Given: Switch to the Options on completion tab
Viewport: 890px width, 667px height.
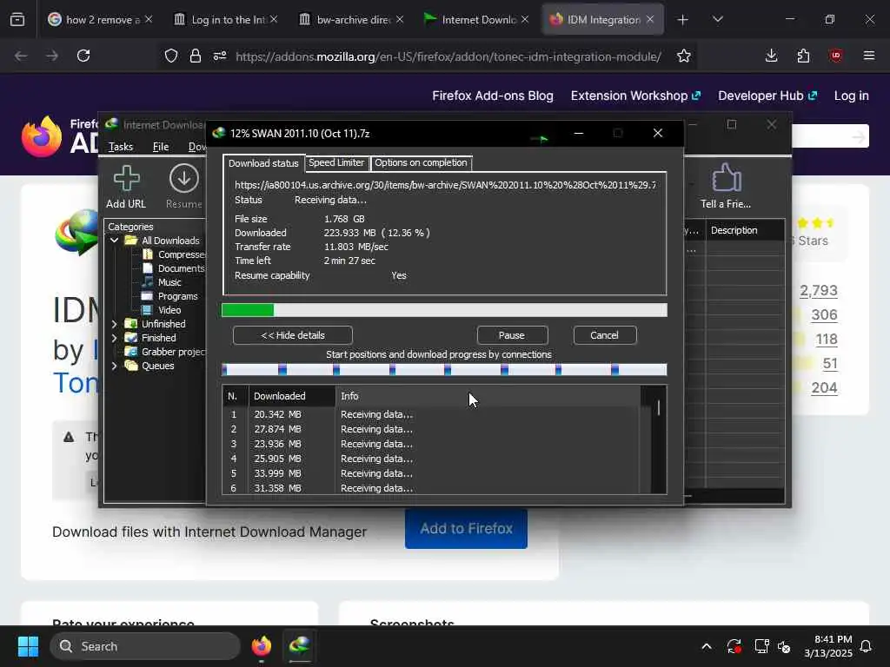Looking at the screenshot, I should (x=421, y=162).
